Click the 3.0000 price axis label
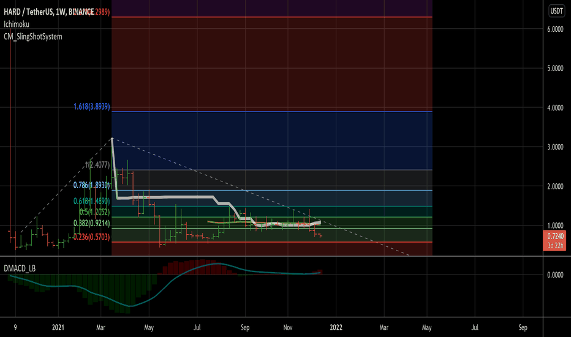Screen dimensions: 571x337 click(x=555, y=147)
